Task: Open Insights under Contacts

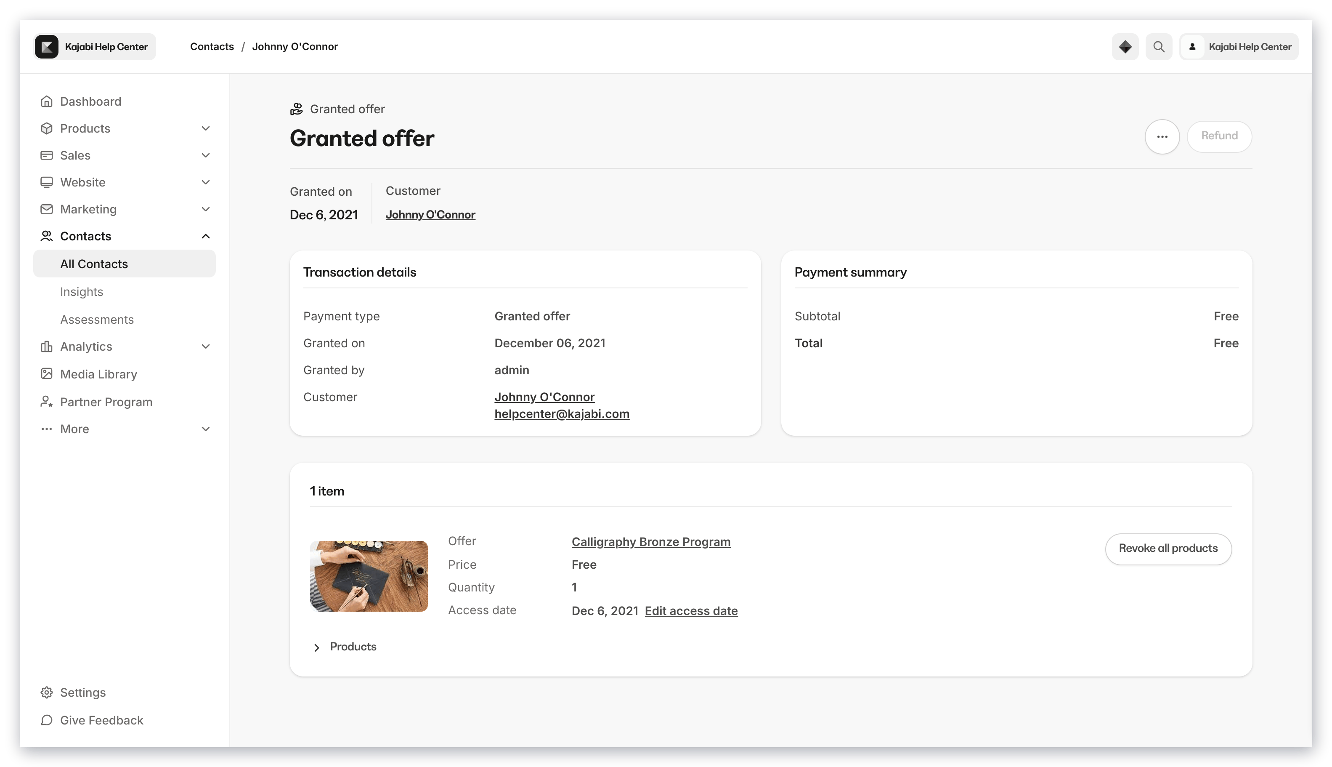Action: click(82, 291)
